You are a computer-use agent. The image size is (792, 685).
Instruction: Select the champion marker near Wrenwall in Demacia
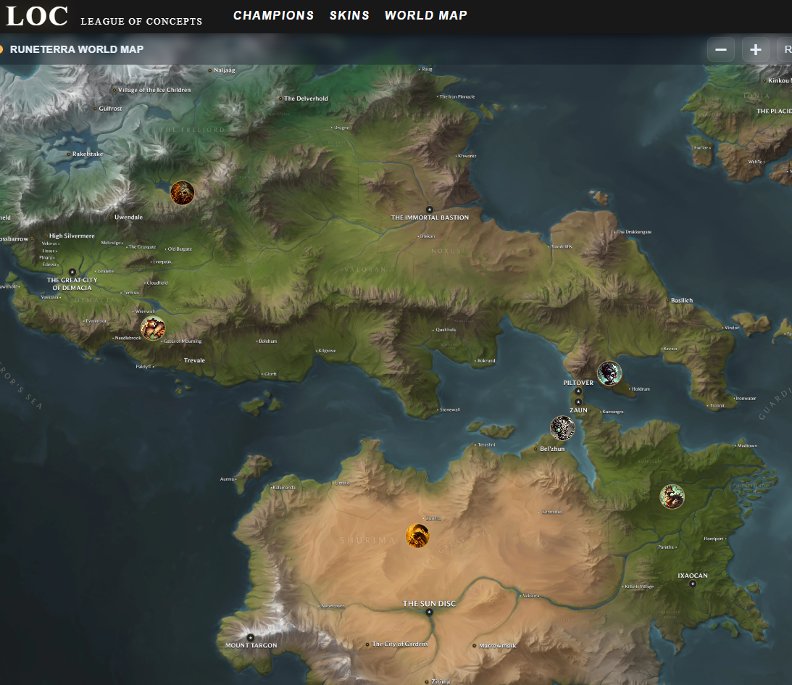click(x=153, y=328)
